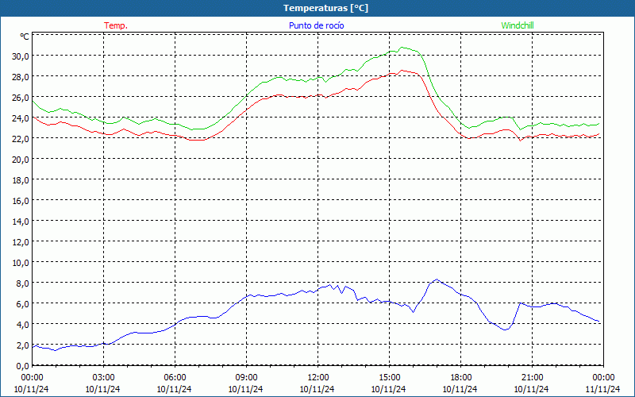635x397 pixels.
Task: Click the '22,0' y-axis value
Action: point(21,138)
